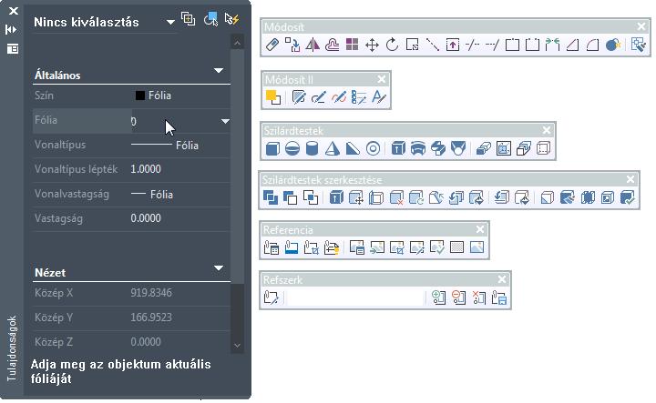Select the Copy tool in Módosít toolbar

(292, 45)
